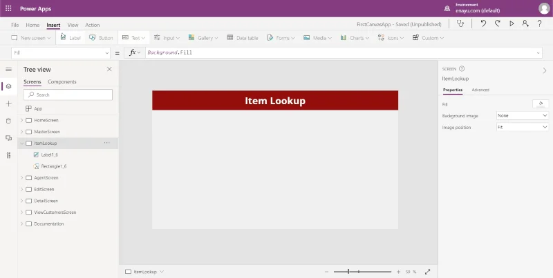The height and width of the screenshot is (278, 553).
Task: Collapse the properties panel chevron
Action: coord(545,71)
